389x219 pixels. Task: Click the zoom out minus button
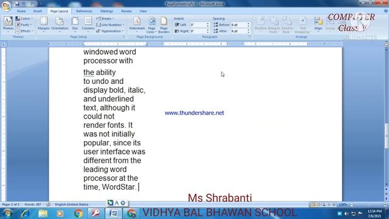(351, 204)
